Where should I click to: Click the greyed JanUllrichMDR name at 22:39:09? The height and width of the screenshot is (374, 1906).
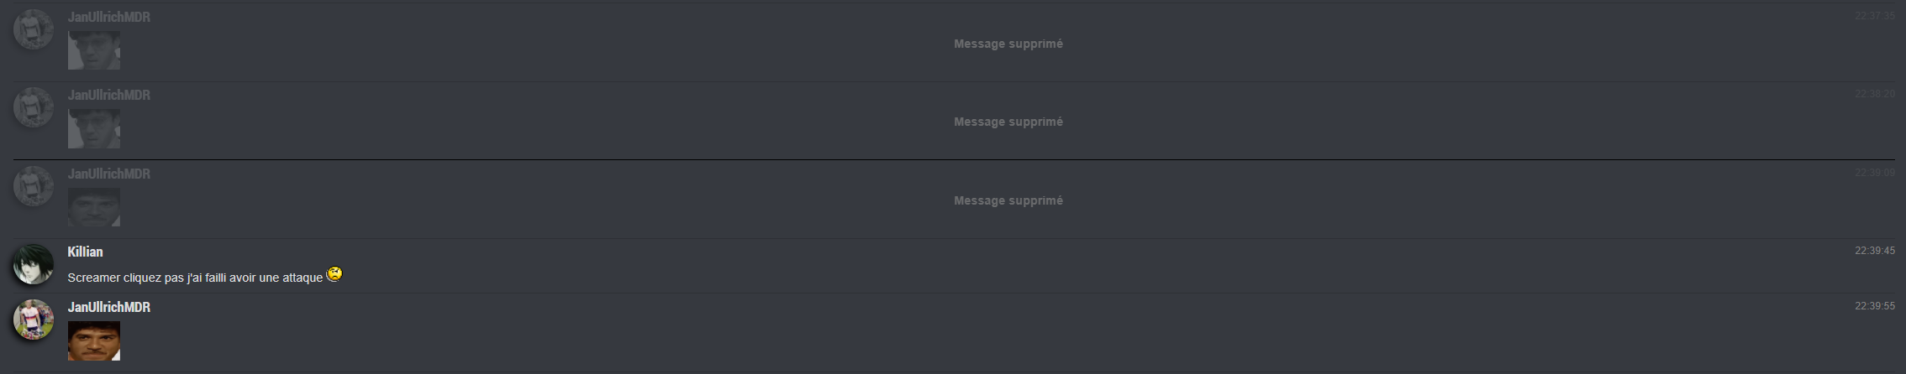click(x=109, y=174)
